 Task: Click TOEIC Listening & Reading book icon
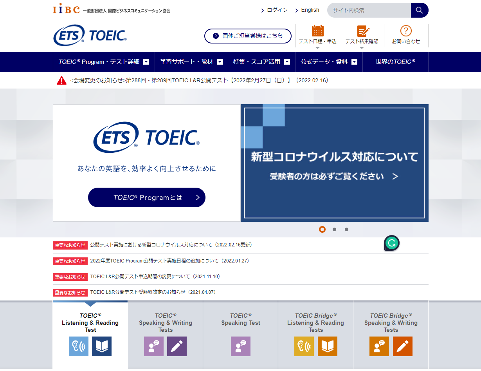tap(102, 346)
